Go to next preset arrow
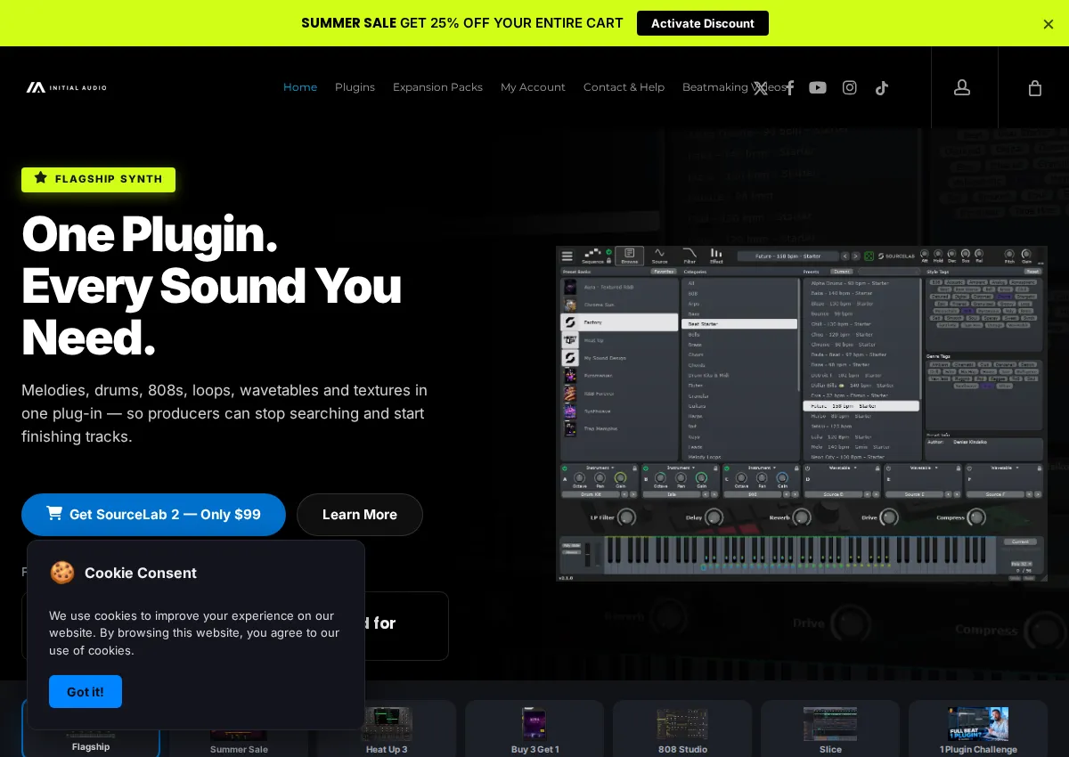The image size is (1069, 757). coord(855,256)
